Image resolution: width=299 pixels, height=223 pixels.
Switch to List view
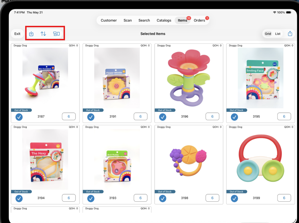[278, 34]
